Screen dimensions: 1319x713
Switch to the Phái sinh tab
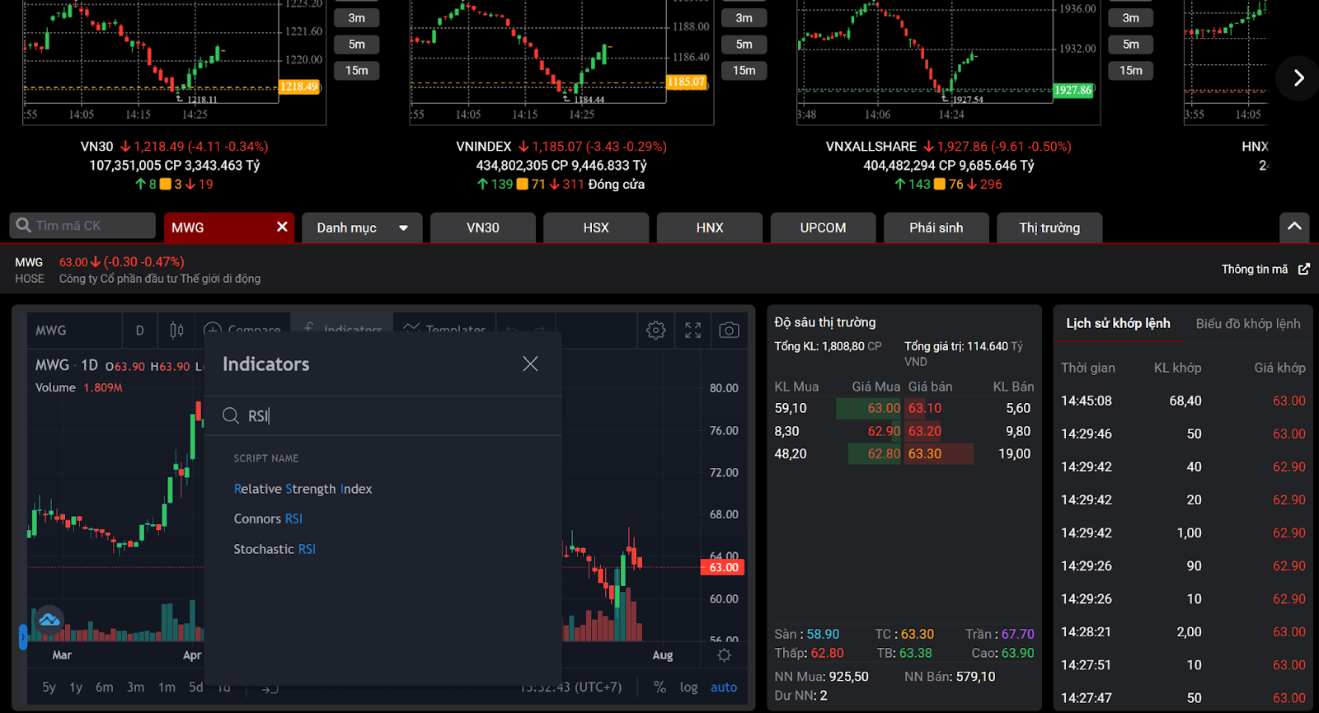(936, 228)
